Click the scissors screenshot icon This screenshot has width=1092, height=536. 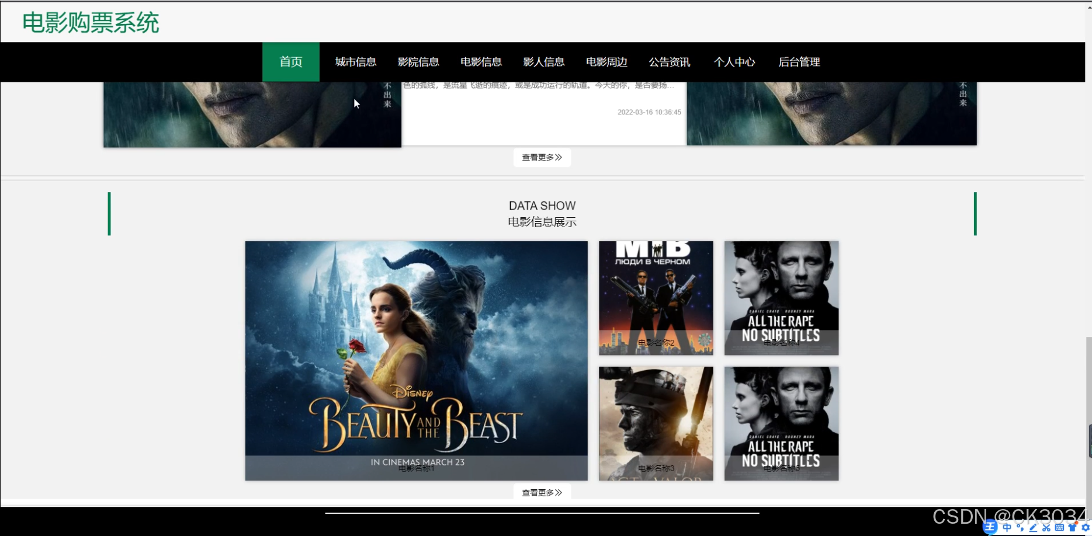(1046, 528)
